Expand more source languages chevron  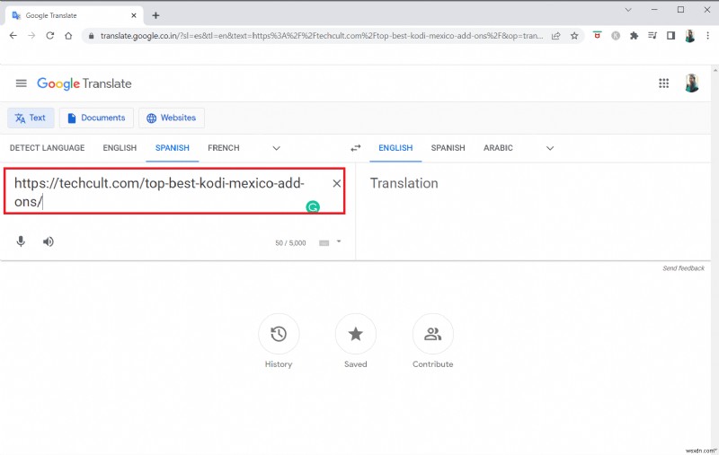click(276, 148)
